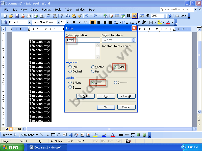Image resolution: width=202 pixels, height=151 pixels.
Task: Insert a hyperlink with the globe icon
Action: pyautogui.click(x=105, y=16)
